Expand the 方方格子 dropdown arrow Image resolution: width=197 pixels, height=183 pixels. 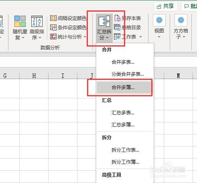click(184, 37)
